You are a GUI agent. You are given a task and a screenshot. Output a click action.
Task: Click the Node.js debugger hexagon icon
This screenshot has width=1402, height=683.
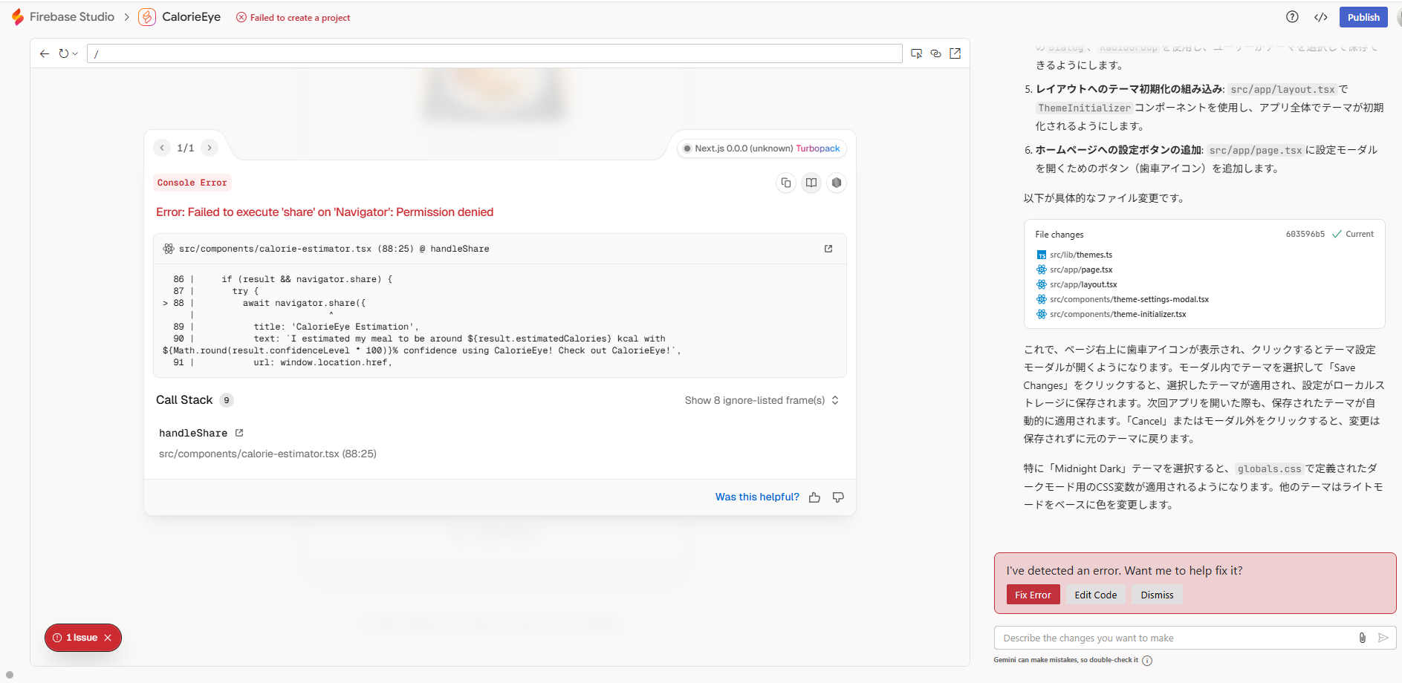(837, 183)
